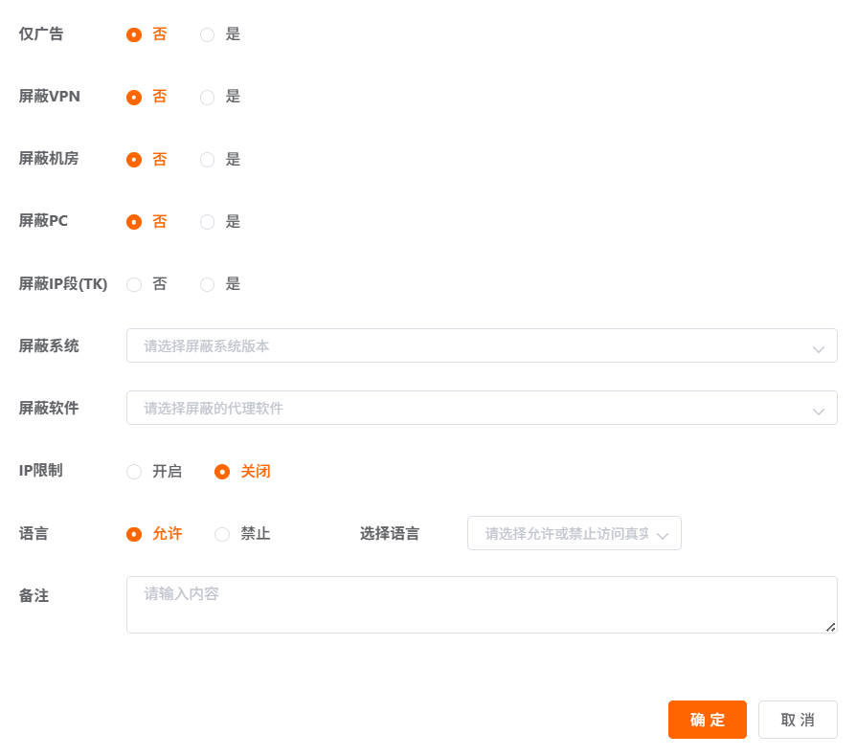Select 禁止 for 语言
This screenshot has height=756, width=857.
pyautogui.click(x=222, y=533)
